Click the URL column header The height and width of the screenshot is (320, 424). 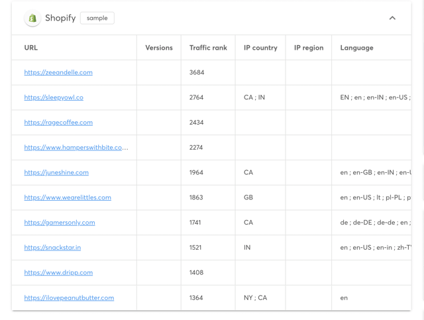[31, 48]
